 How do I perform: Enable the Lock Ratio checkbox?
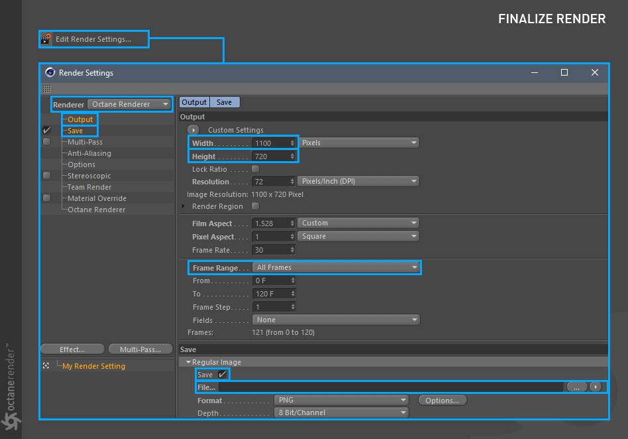(x=255, y=168)
